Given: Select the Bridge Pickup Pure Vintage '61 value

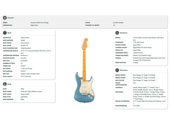Looking at the screenshot, I should point(144,75).
